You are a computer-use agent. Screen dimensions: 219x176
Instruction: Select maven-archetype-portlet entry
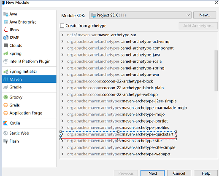coord(117,121)
